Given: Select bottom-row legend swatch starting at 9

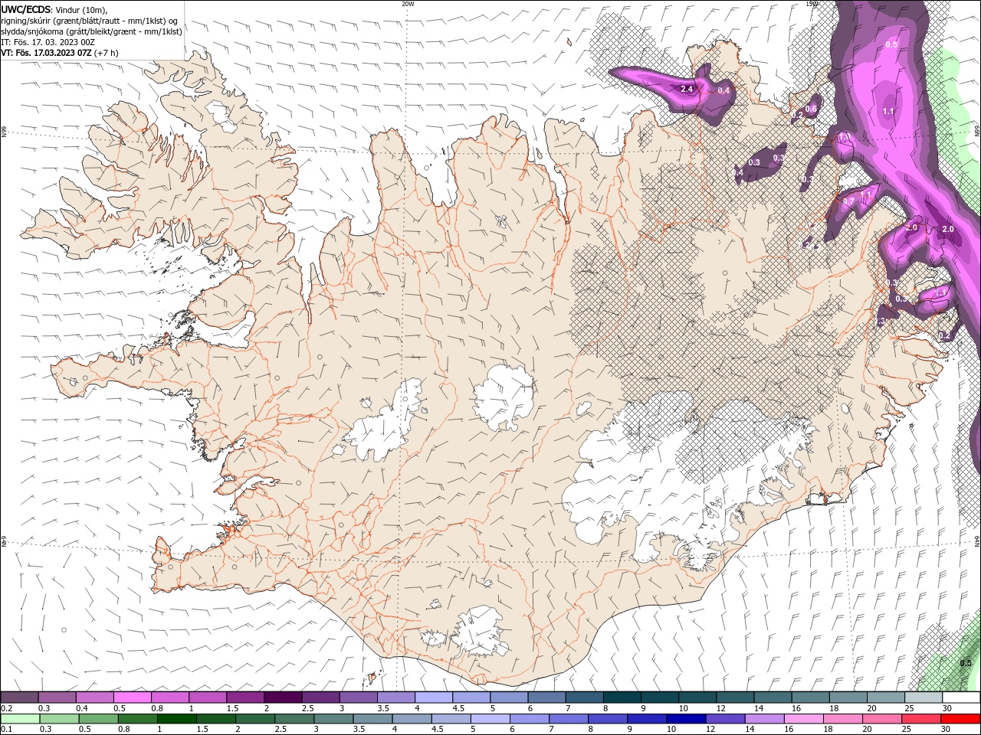Looking at the screenshot, I should (x=647, y=719).
